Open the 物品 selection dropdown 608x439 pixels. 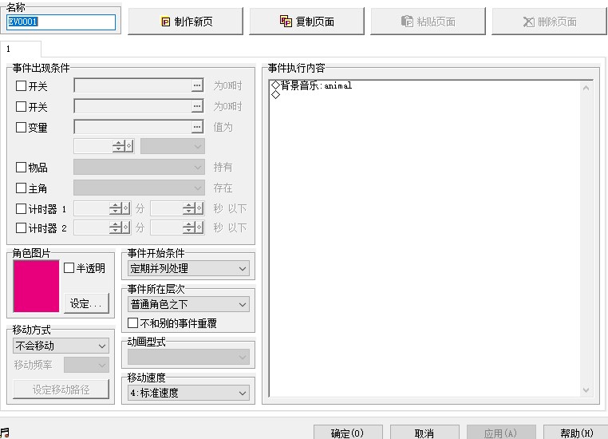pyautogui.click(x=139, y=167)
